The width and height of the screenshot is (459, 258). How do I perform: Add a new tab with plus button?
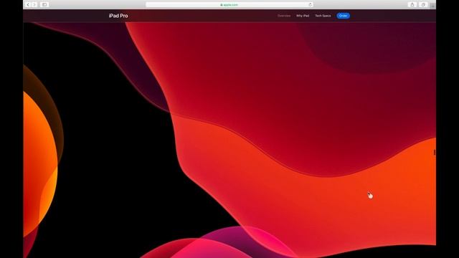432,6
